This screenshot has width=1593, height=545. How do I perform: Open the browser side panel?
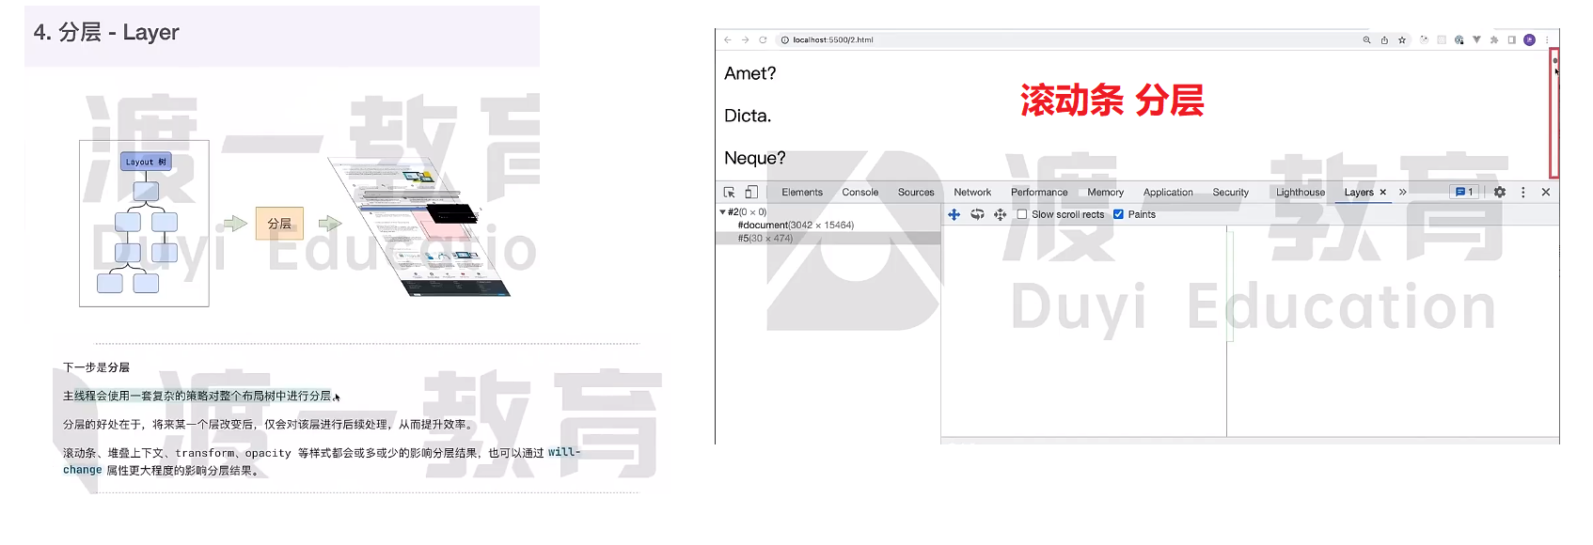coord(1511,40)
